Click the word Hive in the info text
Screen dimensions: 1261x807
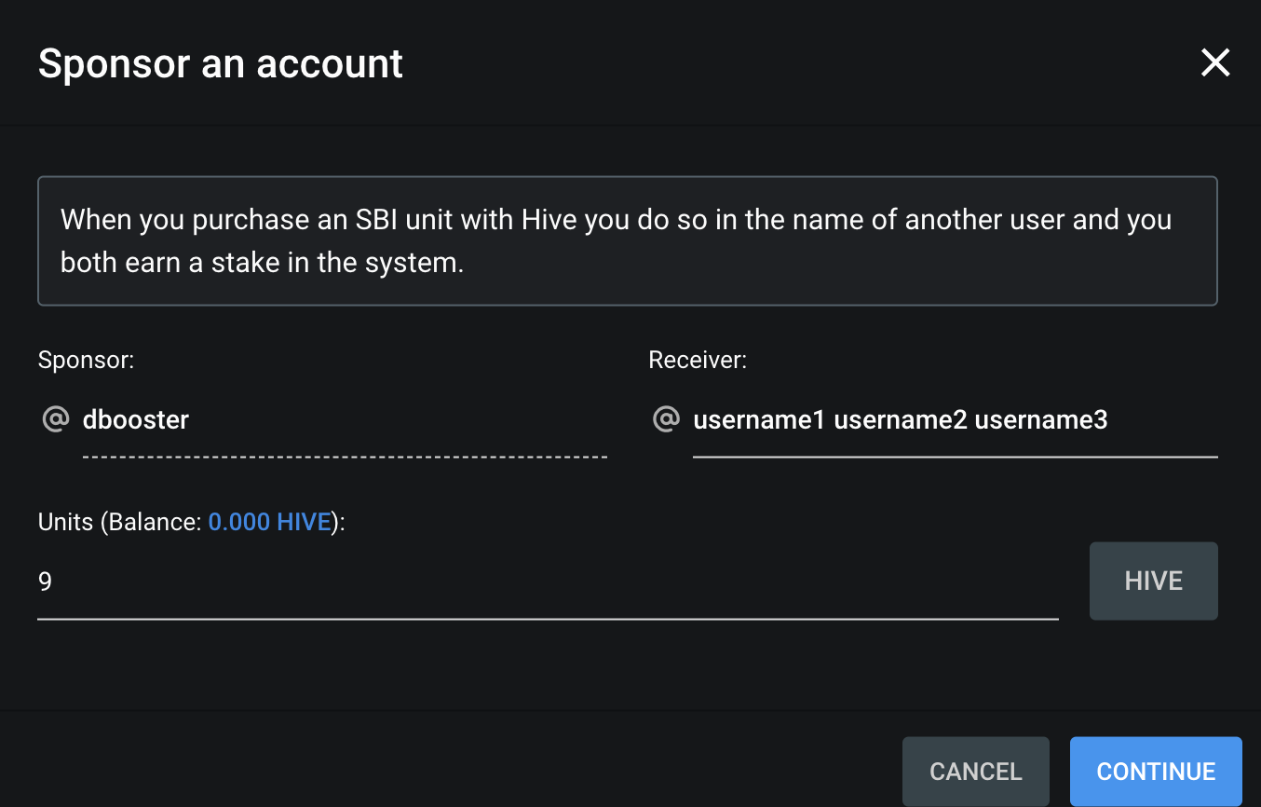pos(550,220)
